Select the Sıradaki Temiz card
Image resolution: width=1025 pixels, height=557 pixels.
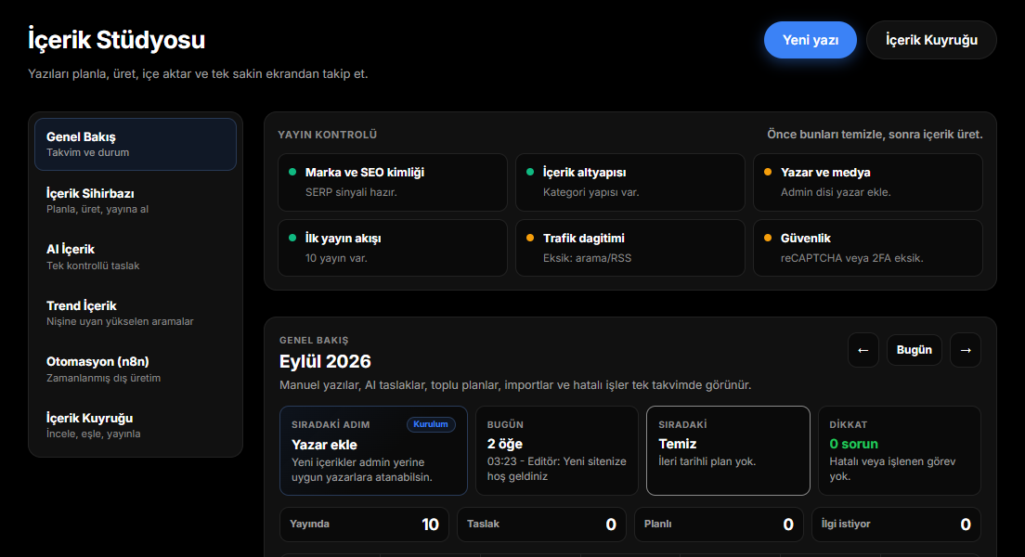coord(728,451)
